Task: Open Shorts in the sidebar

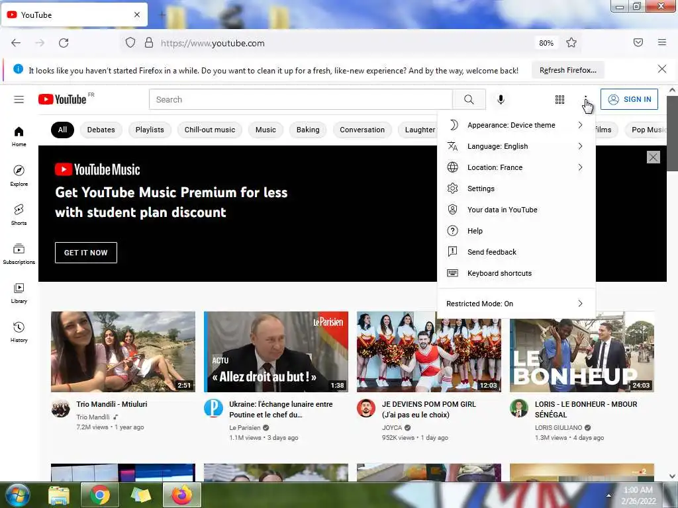Action: (x=19, y=215)
